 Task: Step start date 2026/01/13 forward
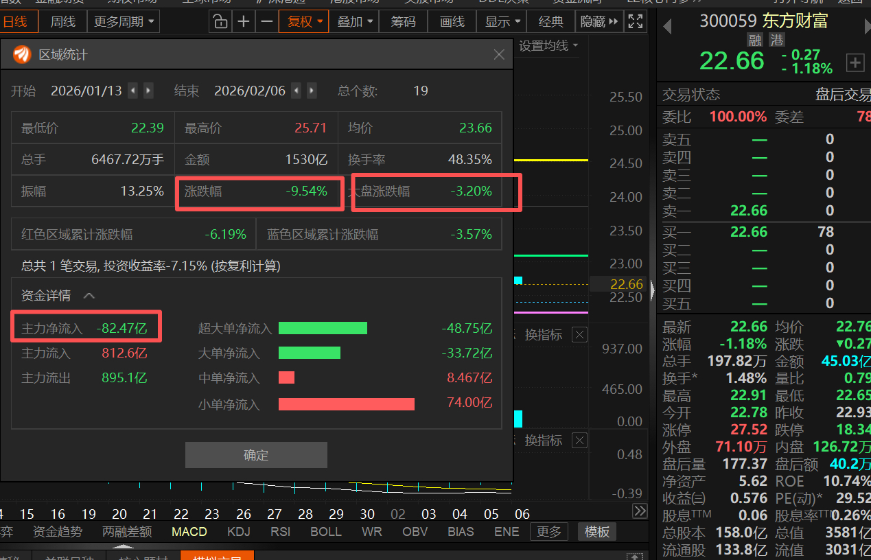pyautogui.click(x=148, y=91)
